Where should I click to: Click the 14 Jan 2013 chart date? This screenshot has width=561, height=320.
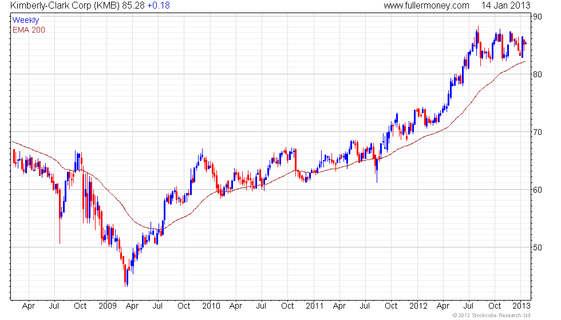pyautogui.click(x=505, y=6)
